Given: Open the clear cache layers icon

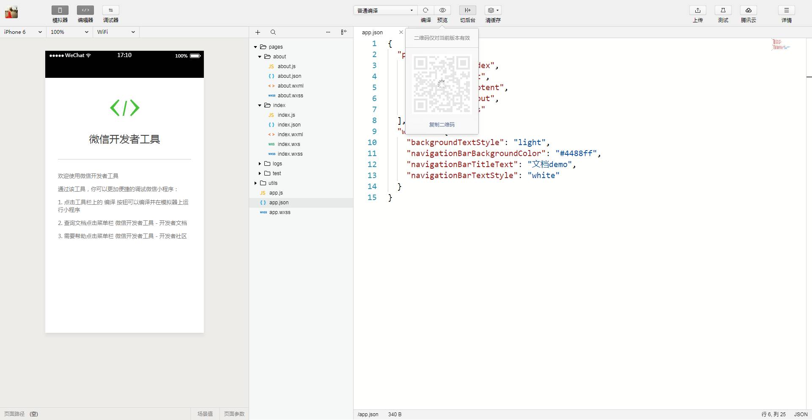Looking at the screenshot, I should coord(493,10).
